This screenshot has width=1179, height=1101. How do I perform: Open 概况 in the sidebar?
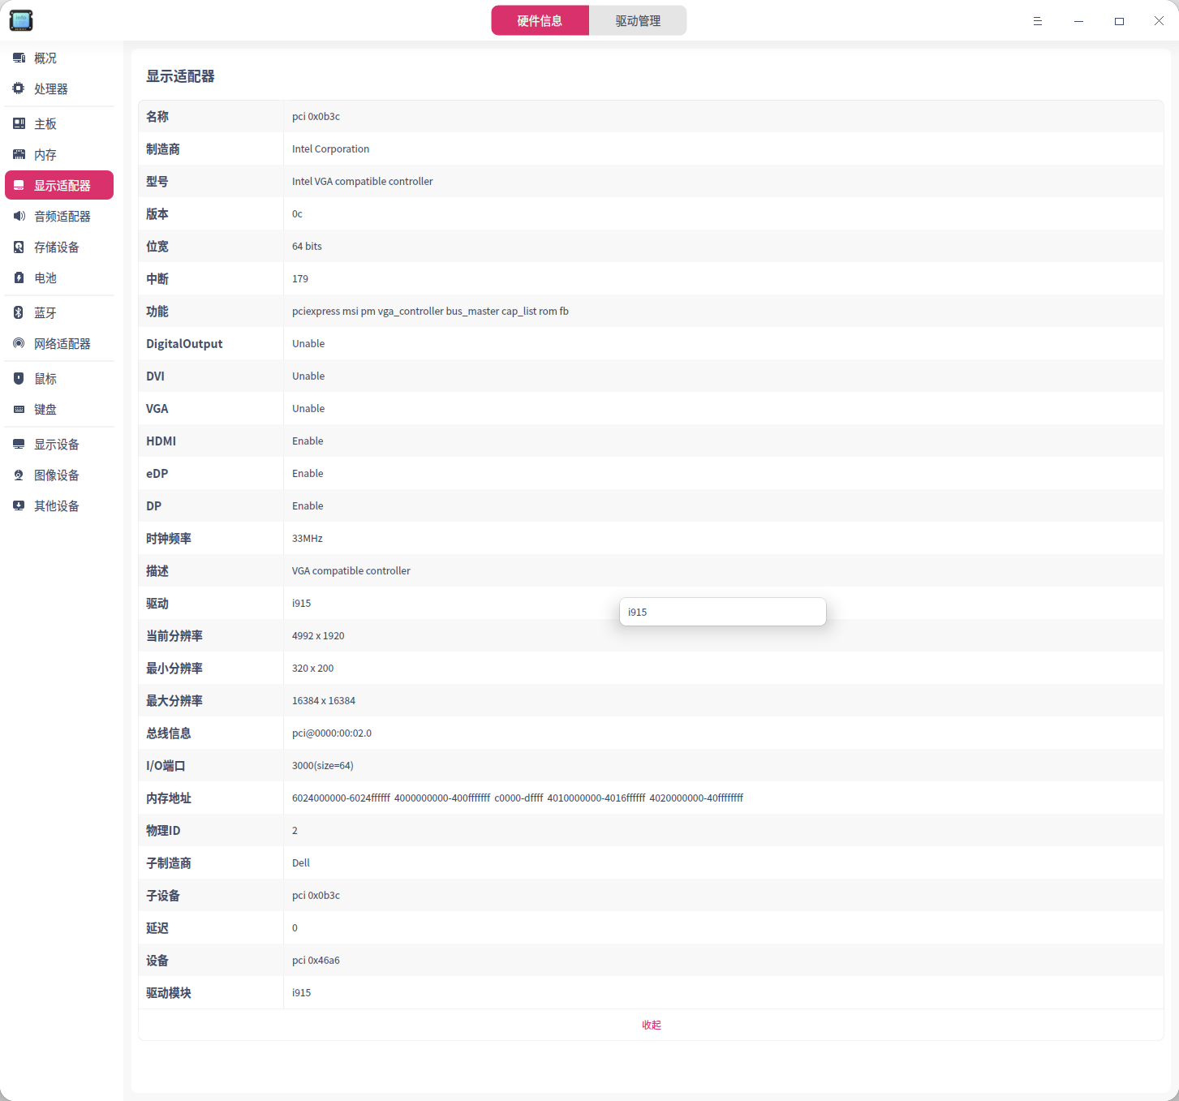(x=59, y=58)
